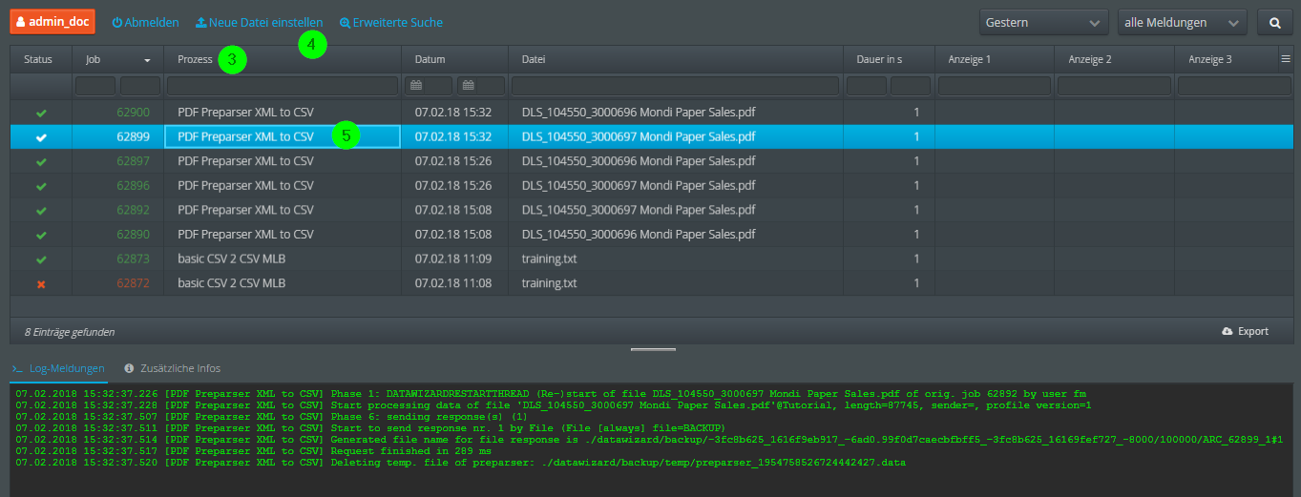Screen dimensions: 1301x497
Task: Click the Anzeige 2 column header
Action: (1114, 59)
